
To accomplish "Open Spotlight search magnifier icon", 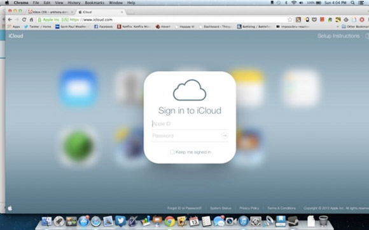I will [352, 3].
